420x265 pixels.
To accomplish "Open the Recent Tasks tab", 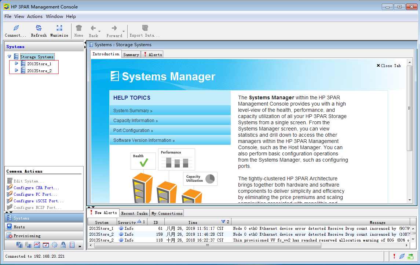I will 134,213.
